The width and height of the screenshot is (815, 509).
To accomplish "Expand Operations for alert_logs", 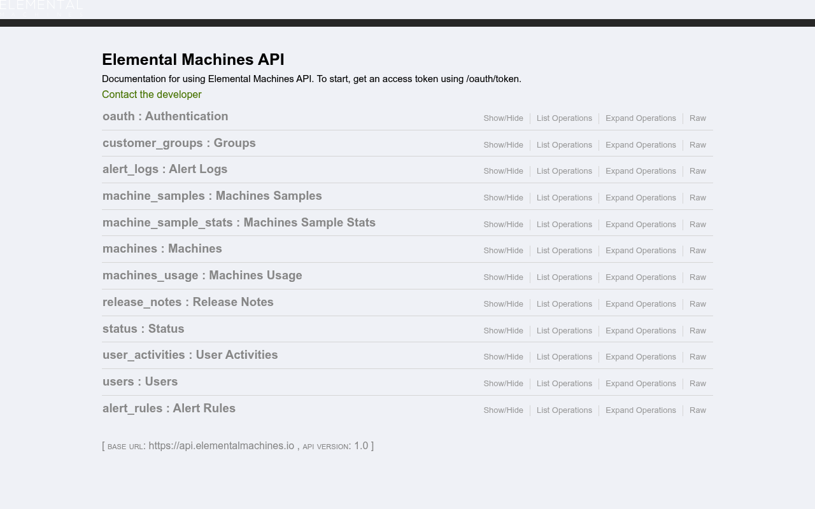I will [x=641, y=171].
